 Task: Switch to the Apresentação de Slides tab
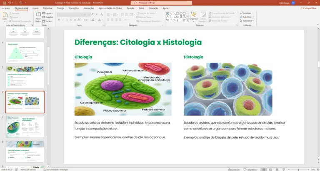(x=110, y=8)
